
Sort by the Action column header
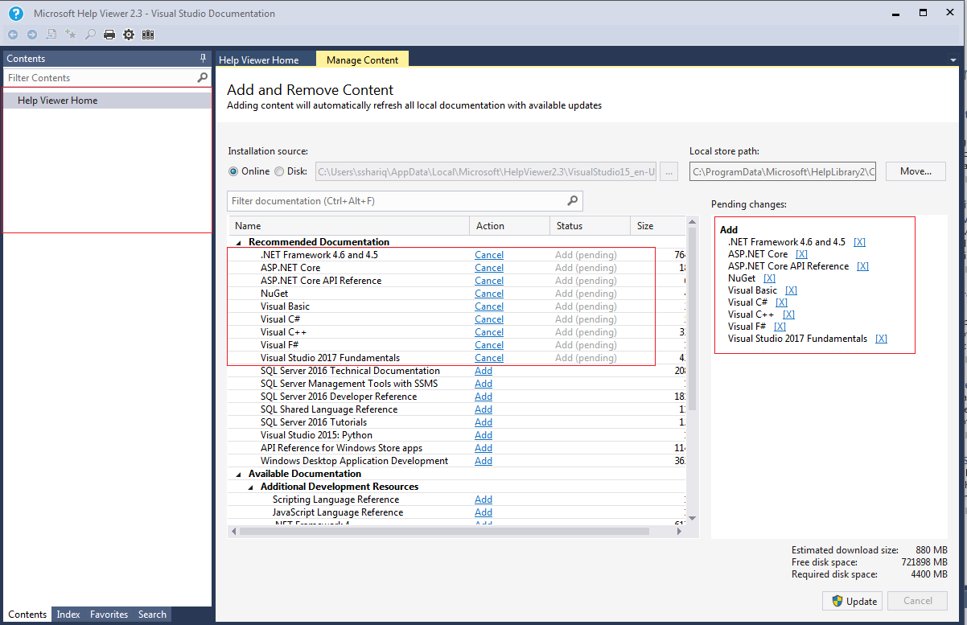(510, 226)
